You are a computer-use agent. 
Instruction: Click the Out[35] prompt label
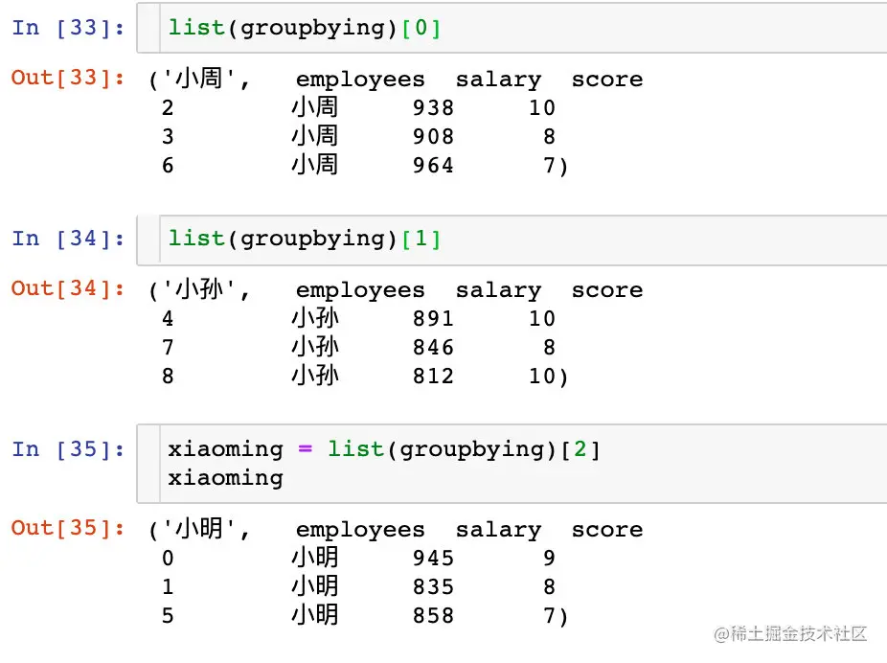[68, 528]
